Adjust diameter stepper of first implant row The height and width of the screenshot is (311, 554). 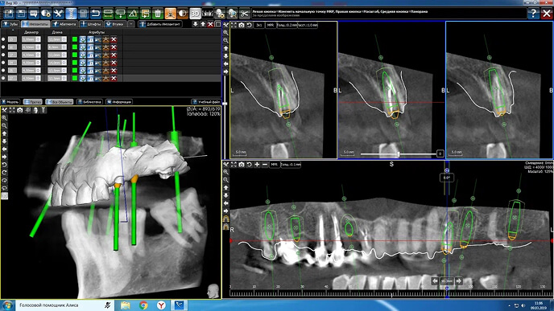point(38,39)
